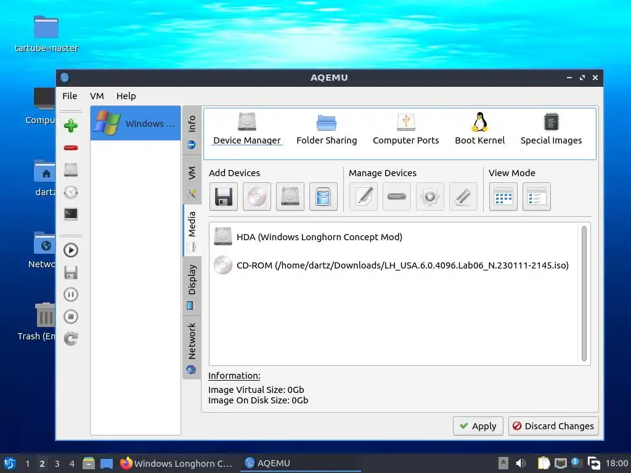The width and height of the screenshot is (631, 473).
Task: Switch to workspace 1 in taskbar
Action: [x=27, y=463]
